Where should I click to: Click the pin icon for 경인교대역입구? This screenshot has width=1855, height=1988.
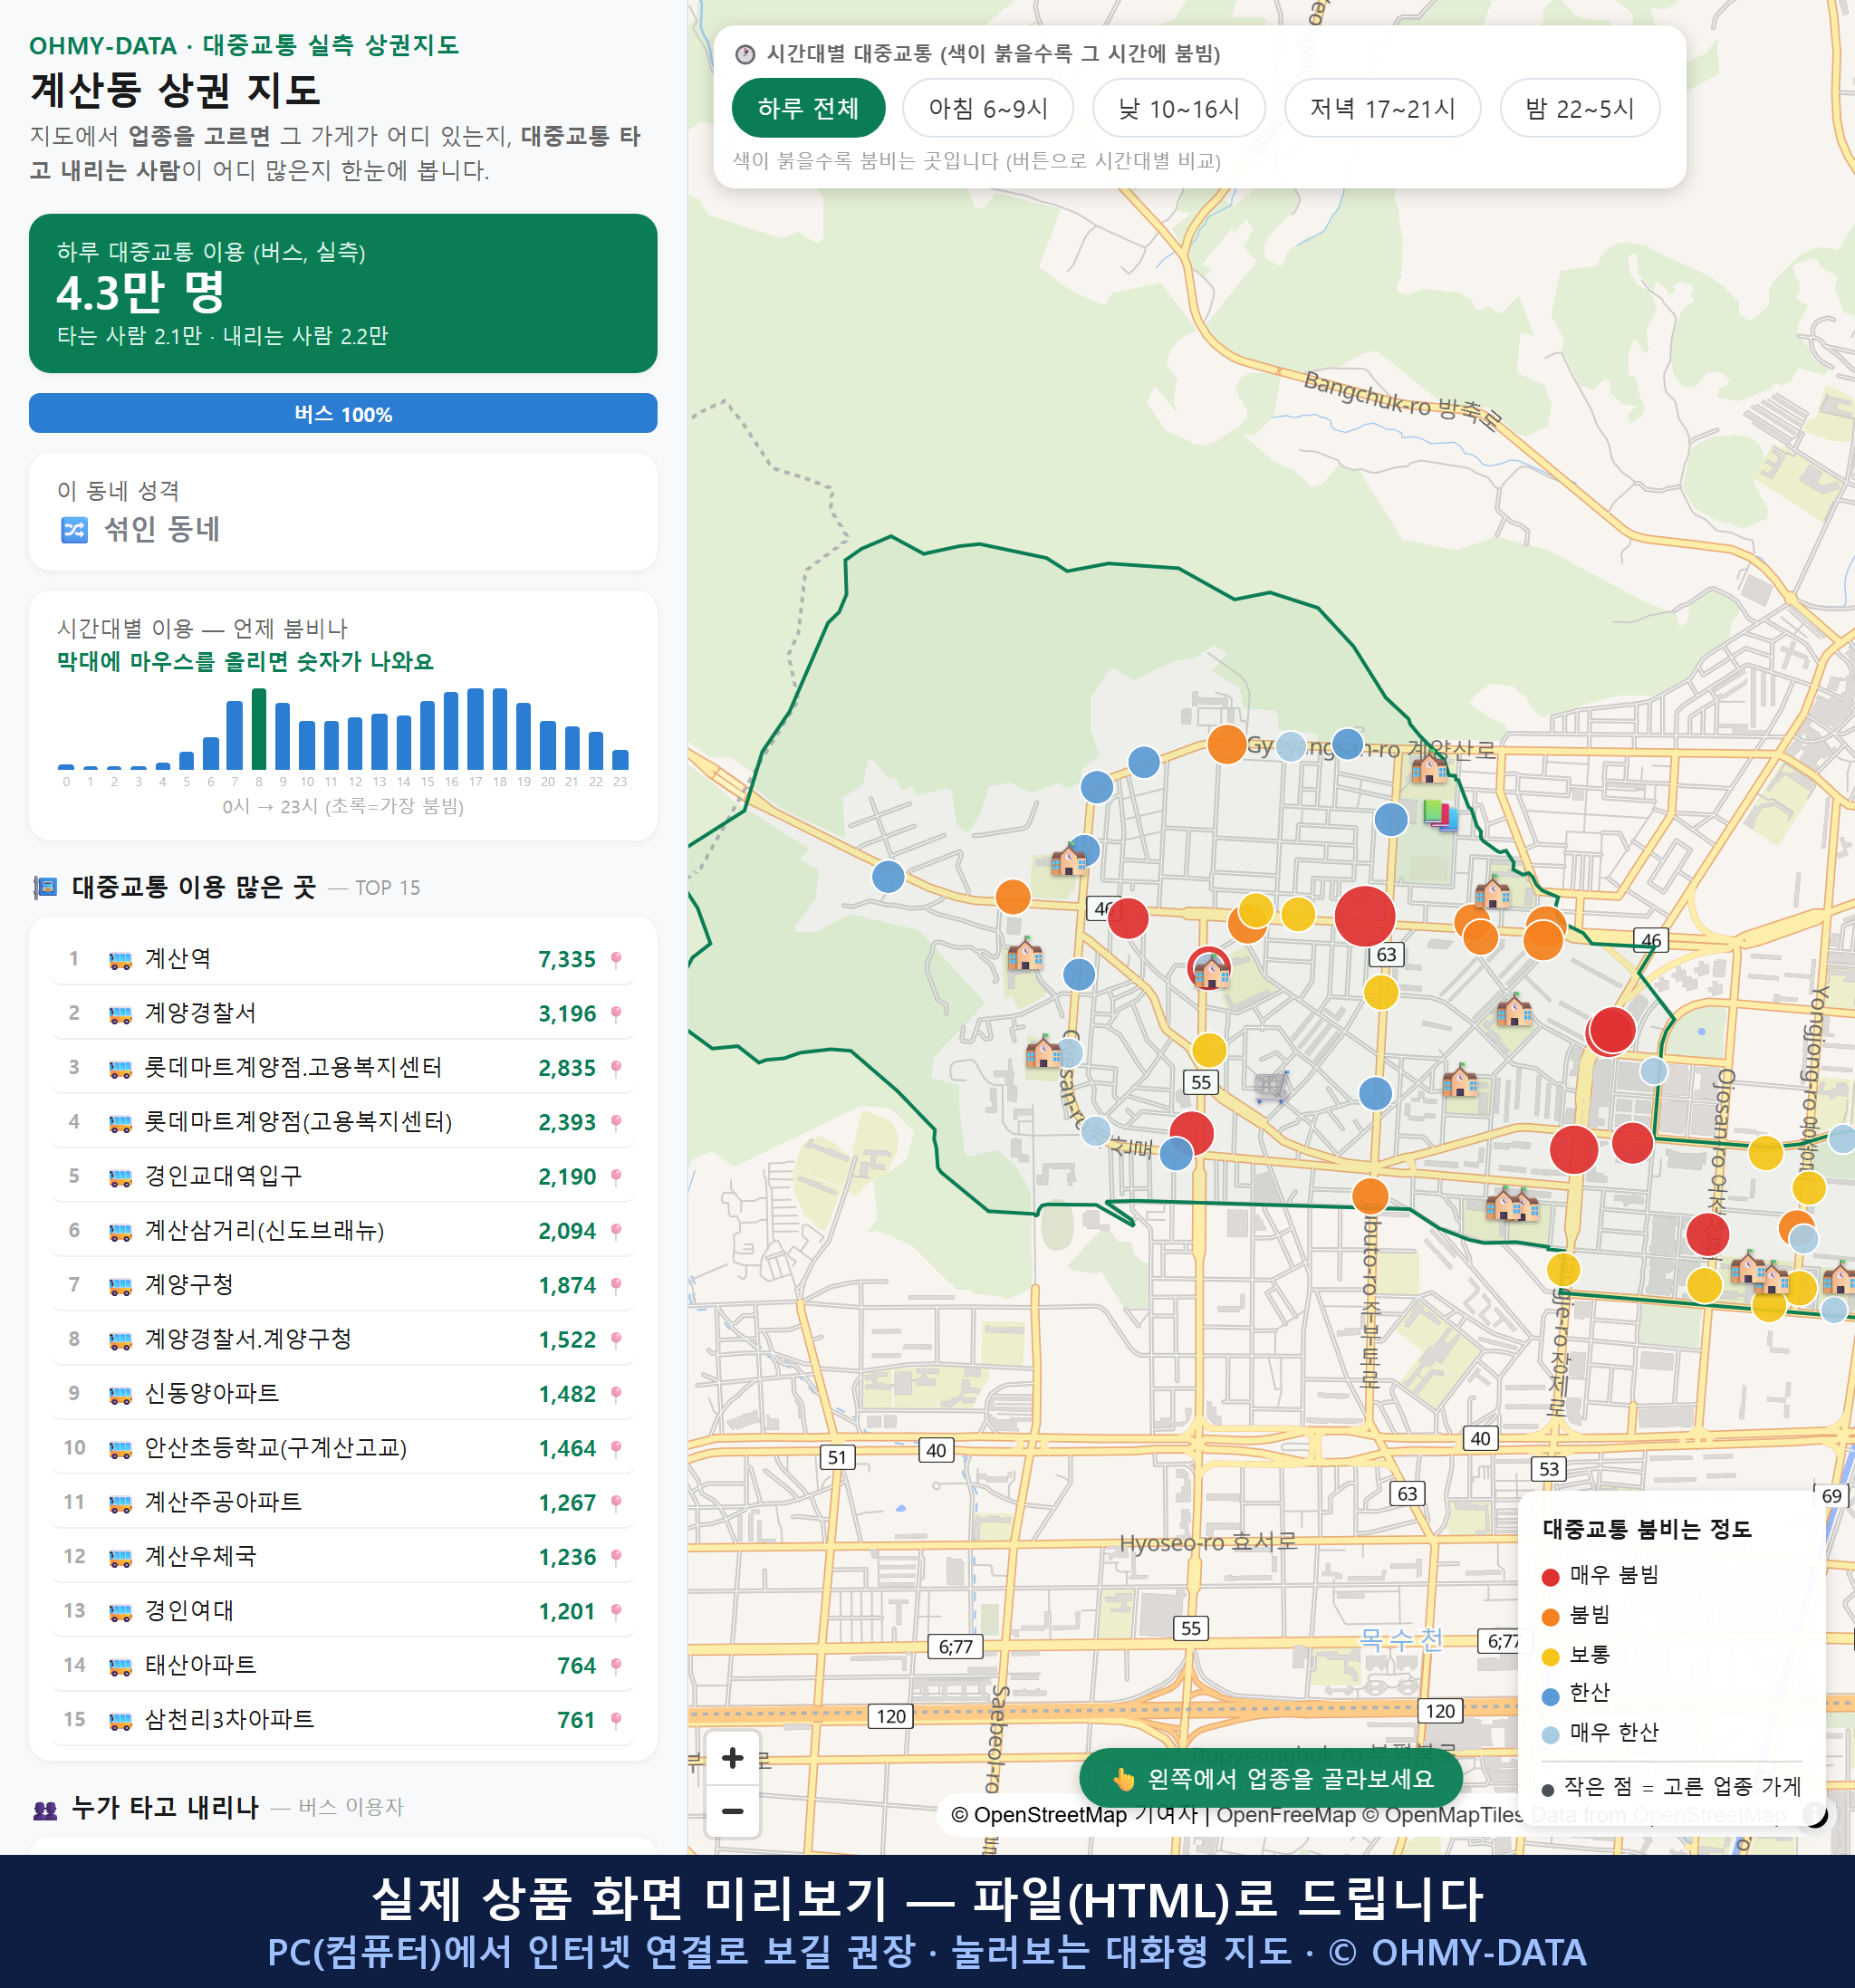coord(616,1177)
